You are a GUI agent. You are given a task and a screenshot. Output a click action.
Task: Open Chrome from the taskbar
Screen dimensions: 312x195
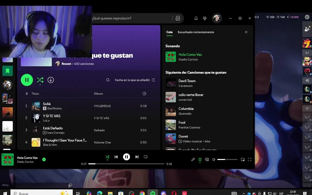(142, 193)
